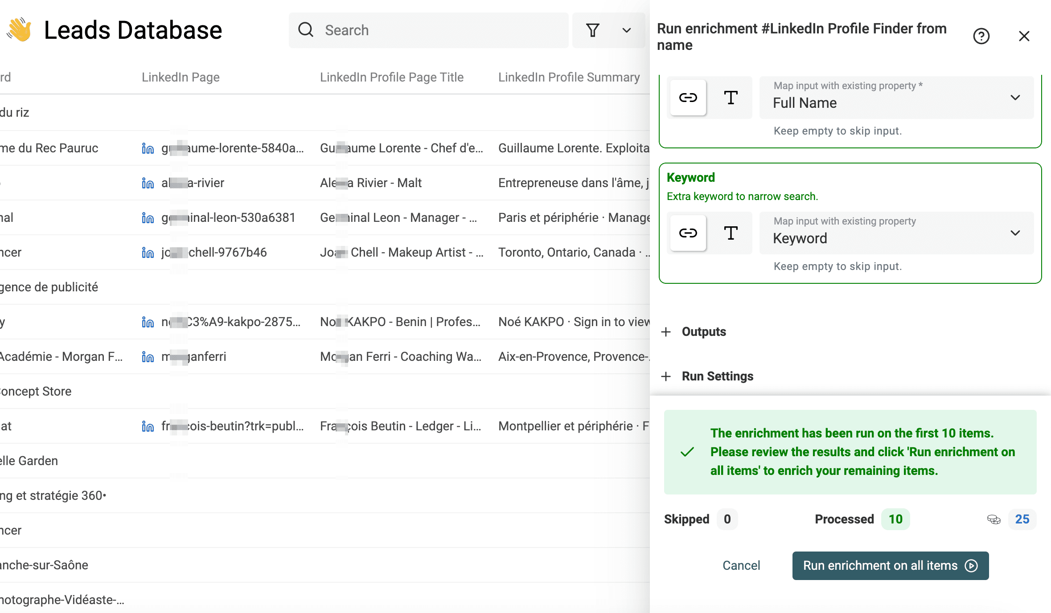Click Run enrichment on all items
The image size is (1051, 613).
[891, 566]
